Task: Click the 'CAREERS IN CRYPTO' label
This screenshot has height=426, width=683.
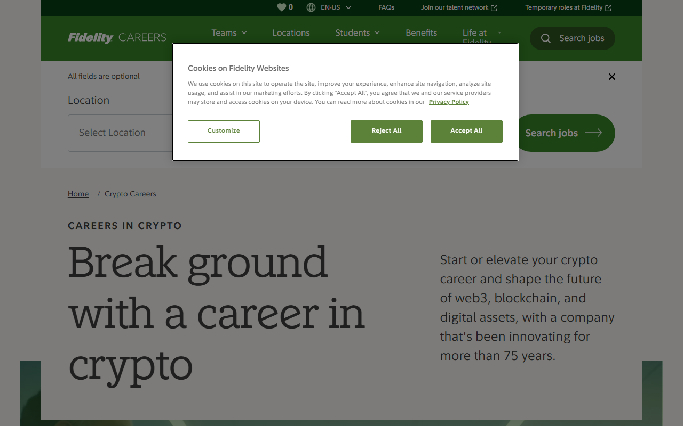Action: click(x=125, y=226)
